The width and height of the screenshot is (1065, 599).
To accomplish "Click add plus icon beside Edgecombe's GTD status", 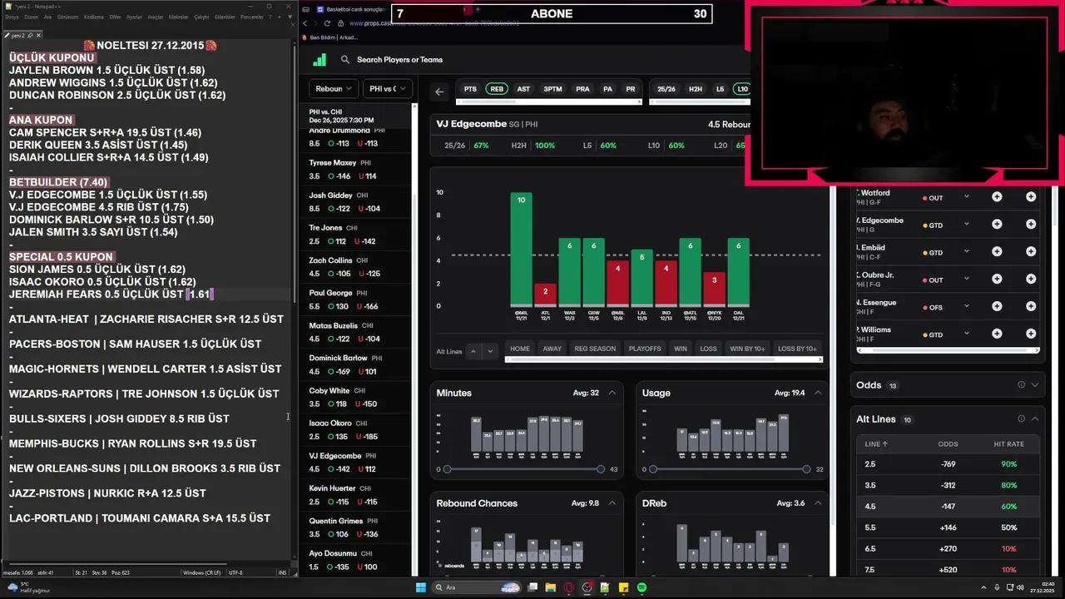I will pyautogui.click(x=997, y=225).
